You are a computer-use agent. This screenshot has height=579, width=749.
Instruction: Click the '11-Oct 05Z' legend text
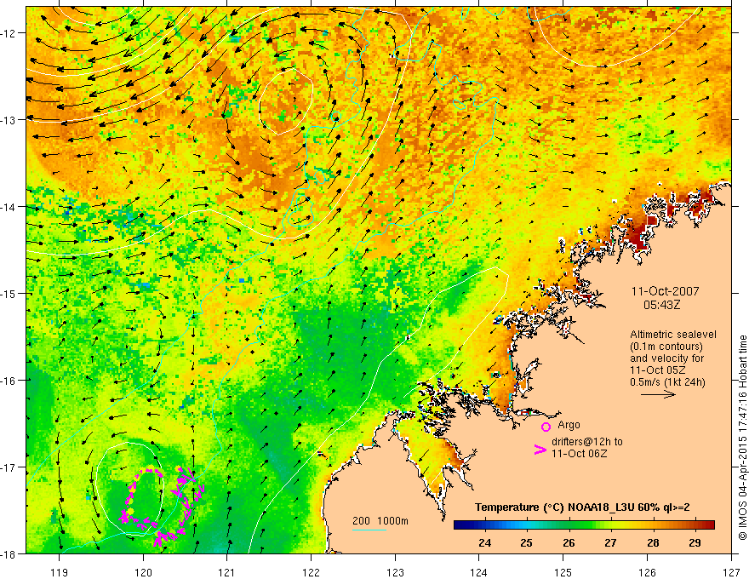[x=658, y=370]
